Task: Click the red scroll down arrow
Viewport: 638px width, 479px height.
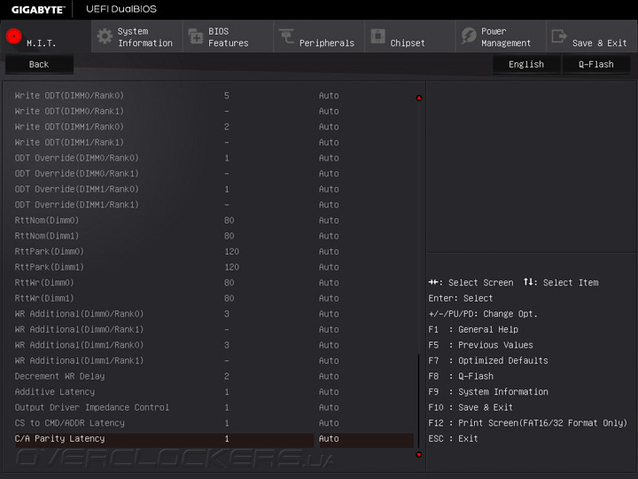Action: 419,454
